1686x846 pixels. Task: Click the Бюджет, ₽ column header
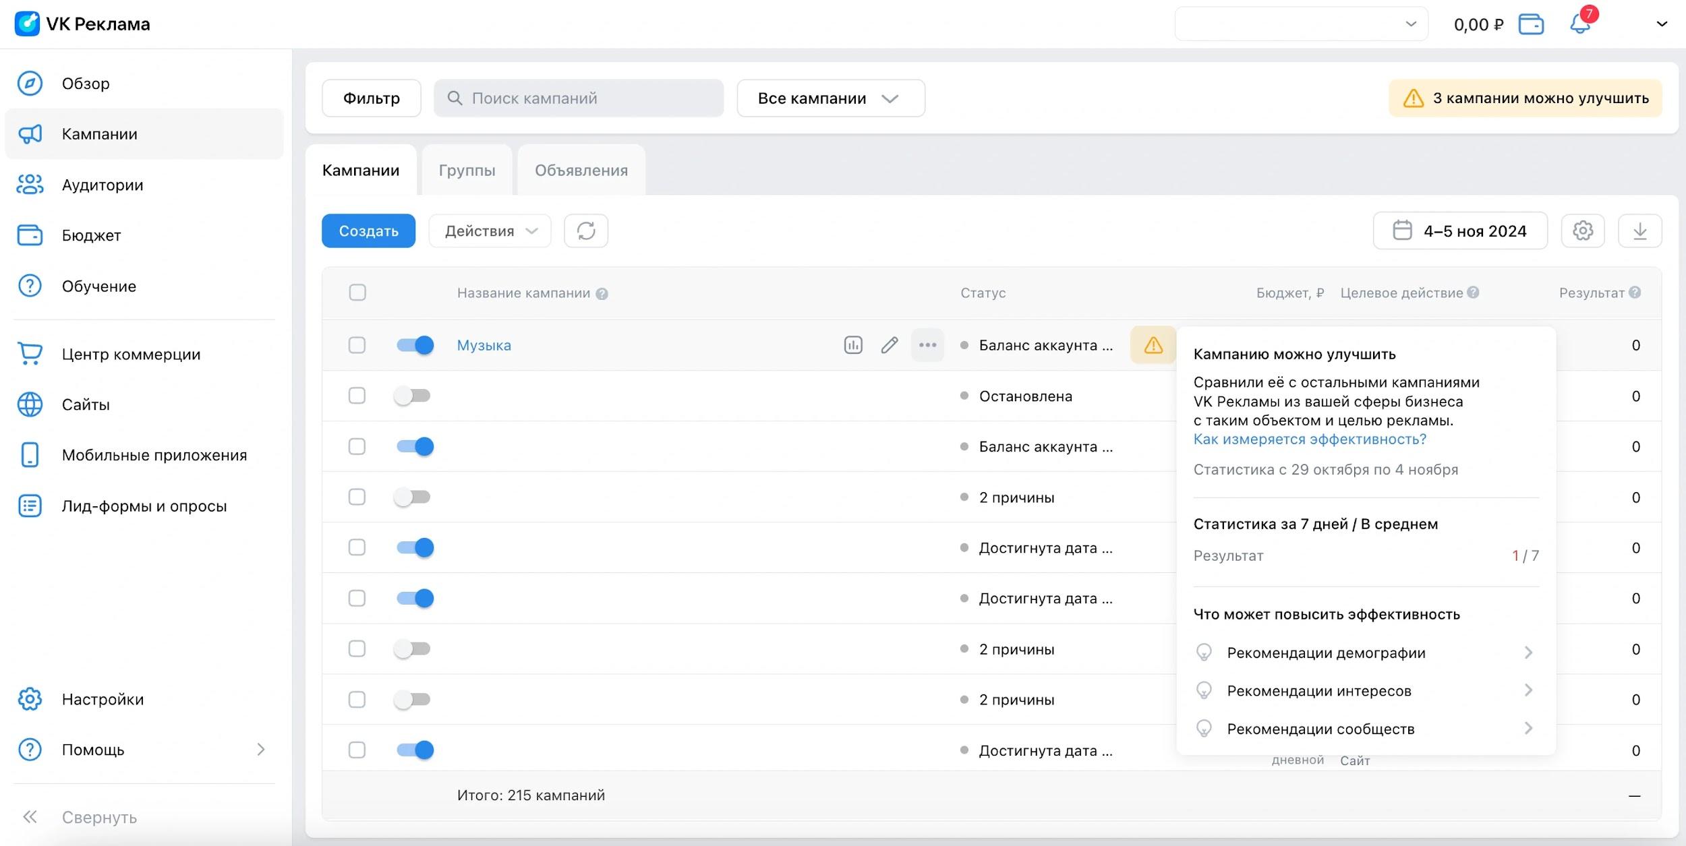click(x=1290, y=293)
